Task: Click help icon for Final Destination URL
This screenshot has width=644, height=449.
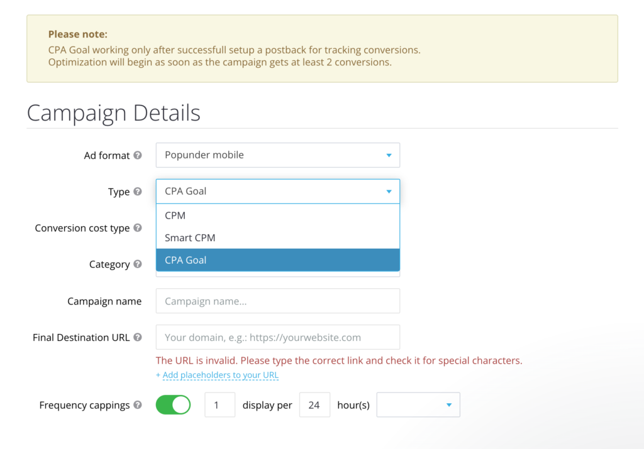Action: tap(138, 337)
